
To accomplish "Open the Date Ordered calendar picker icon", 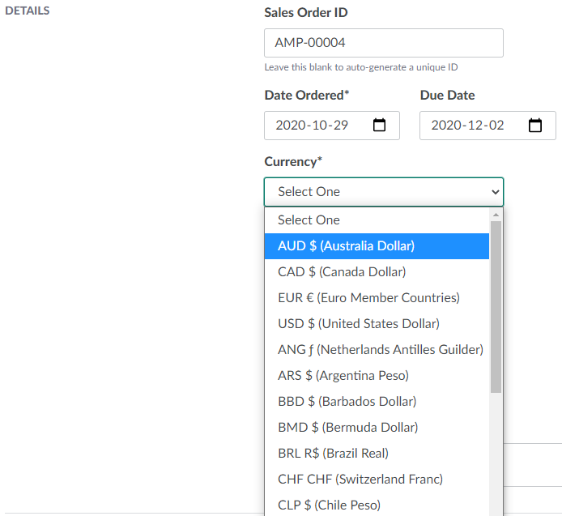I will click(x=379, y=126).
